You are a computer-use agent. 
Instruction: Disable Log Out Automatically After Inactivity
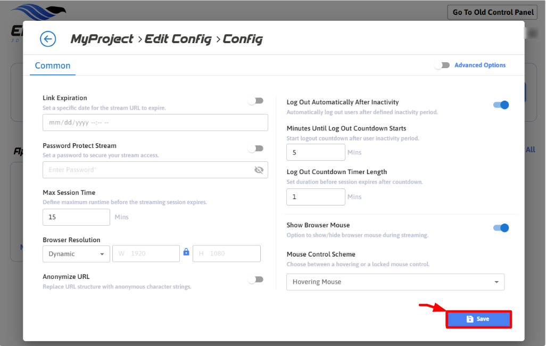point(501,105)
